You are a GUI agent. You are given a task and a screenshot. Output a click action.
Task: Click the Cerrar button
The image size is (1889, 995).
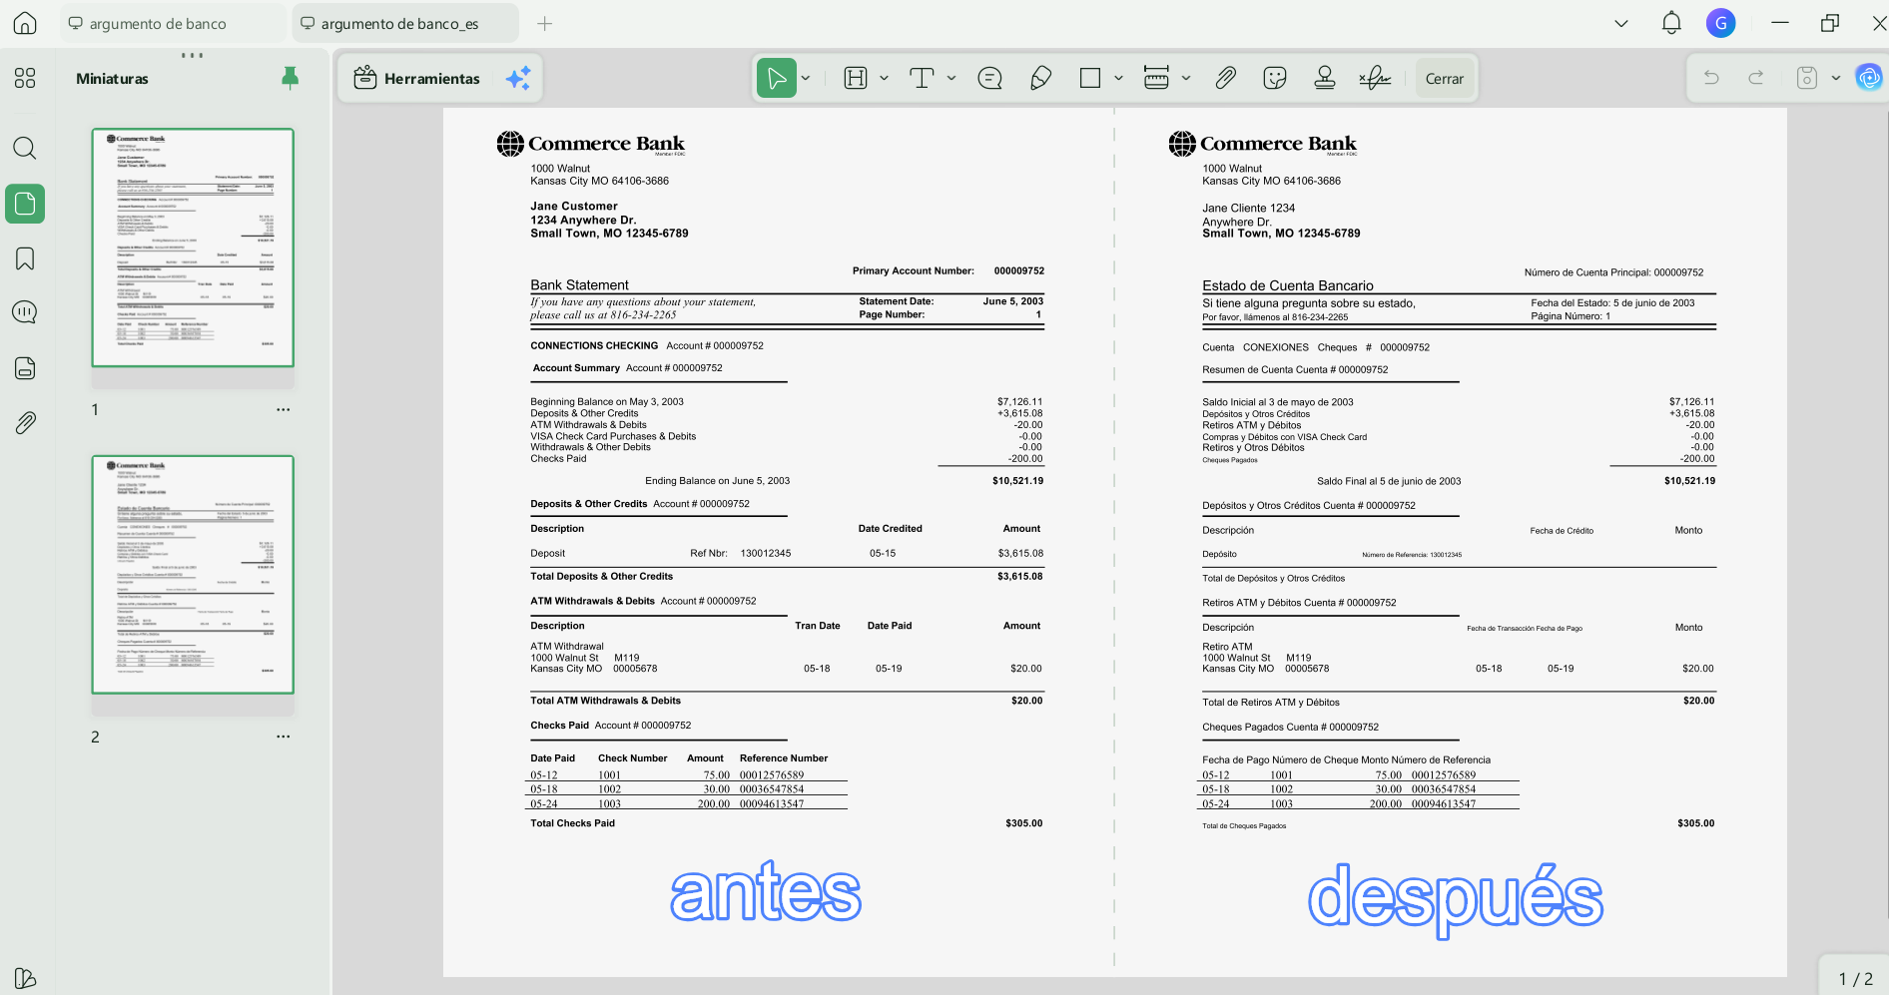(x=1444, y=78)
